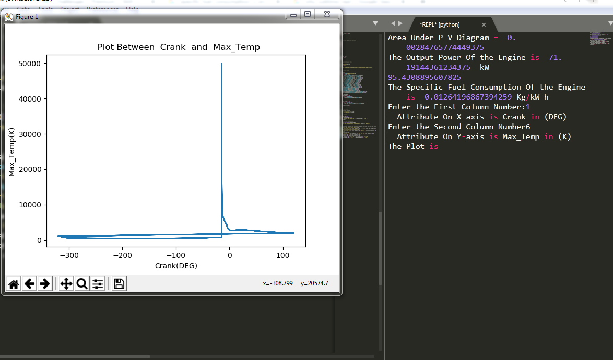The width and height of the screenshot is (613, 360).
Task: Go forward to next plot view
Action: pyautogui.click(x=45, y=284)
